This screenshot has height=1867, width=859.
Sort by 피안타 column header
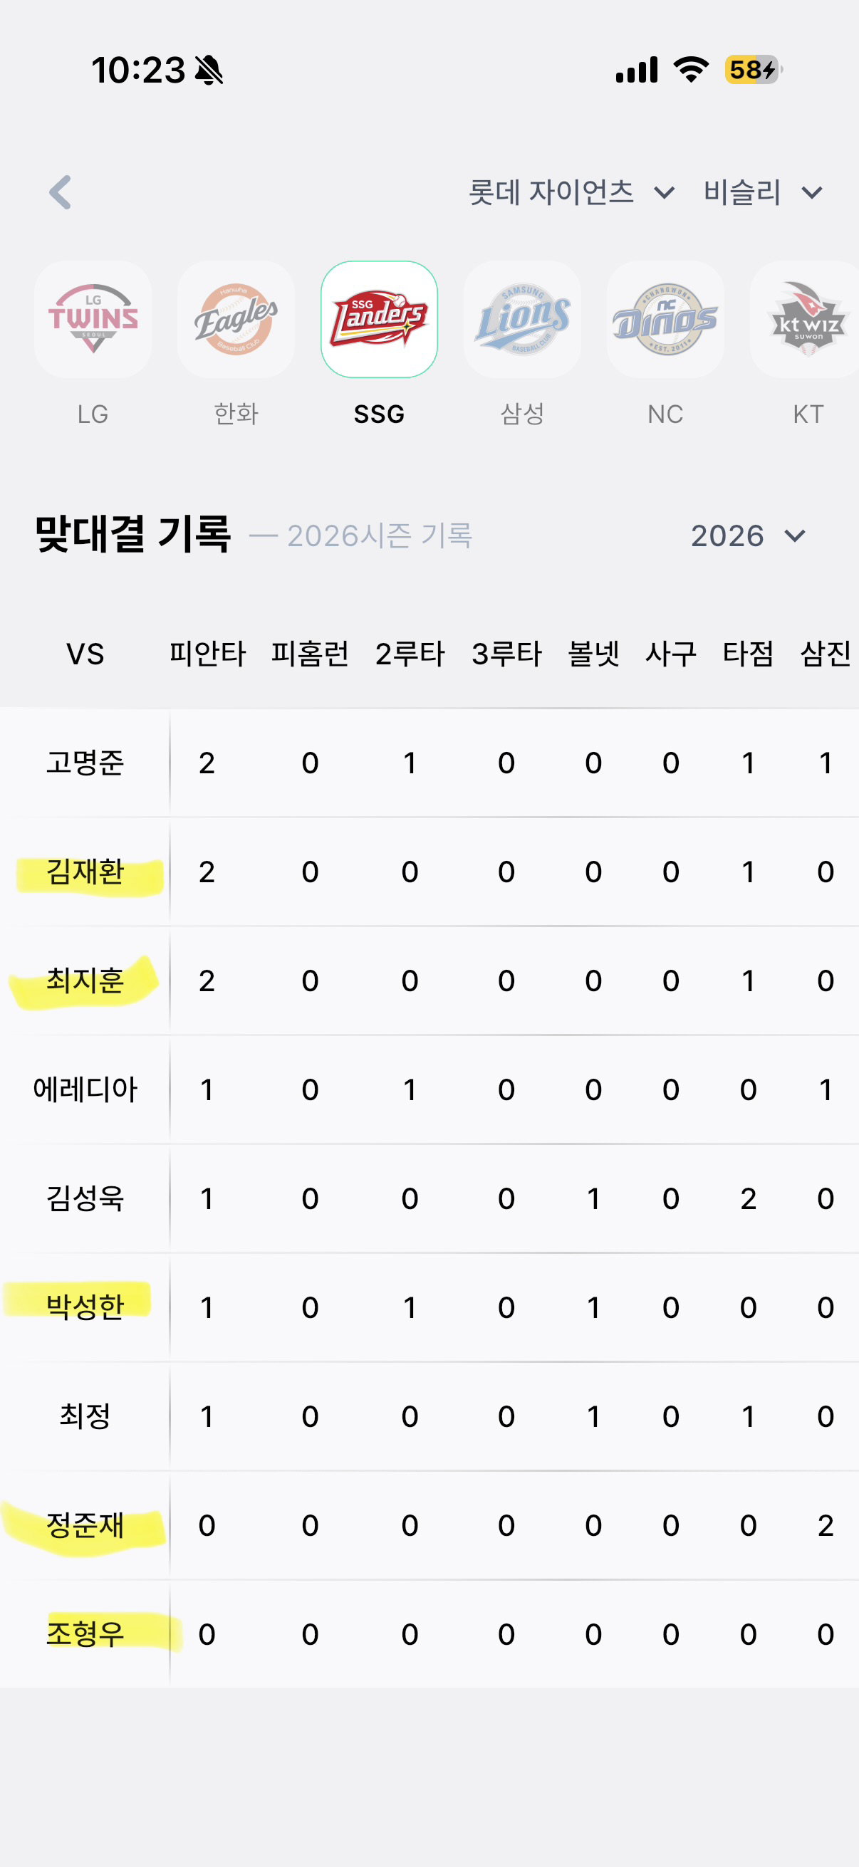(x=207, y=654)
